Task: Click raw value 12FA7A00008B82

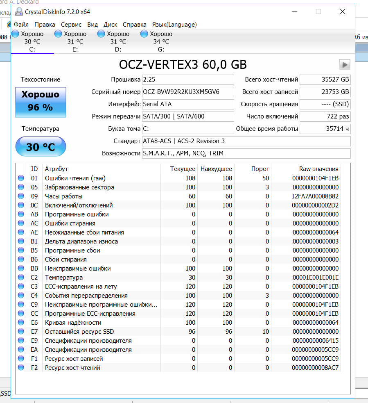Action: 315,196
